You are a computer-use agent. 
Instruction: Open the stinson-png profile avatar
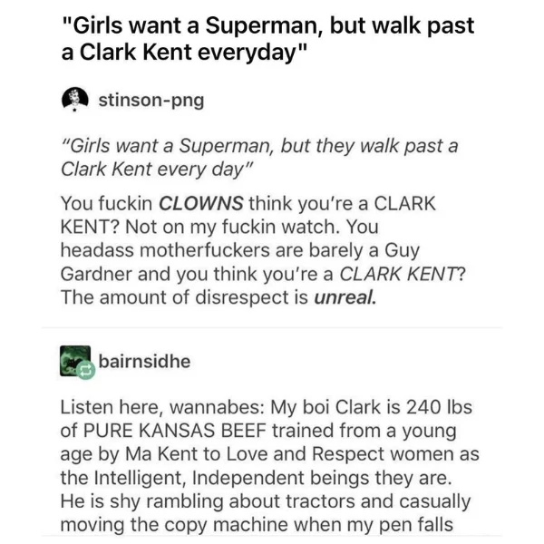click(75, 100)
